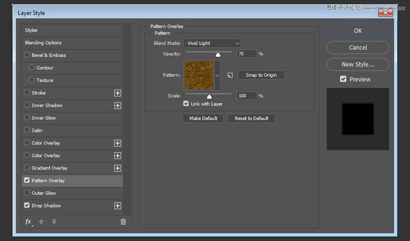
Task: Click the gold glitter pattern thumbnail
Action: point(198,75)
